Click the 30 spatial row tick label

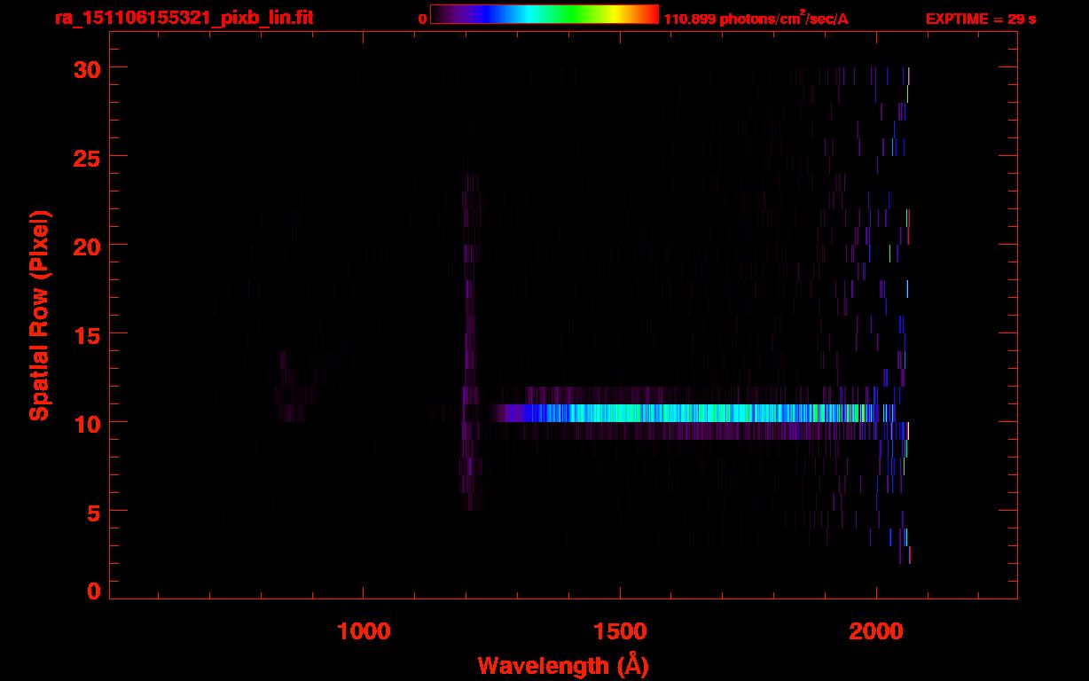click(87, 68)
